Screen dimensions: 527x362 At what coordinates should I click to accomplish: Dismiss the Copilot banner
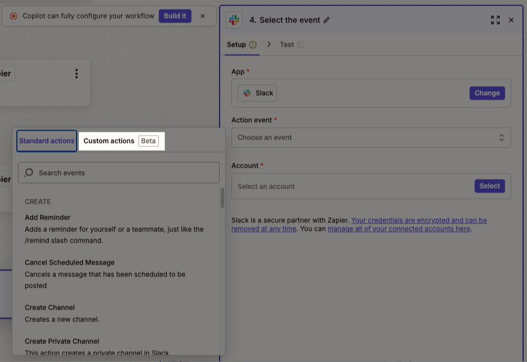pos(203,16)
